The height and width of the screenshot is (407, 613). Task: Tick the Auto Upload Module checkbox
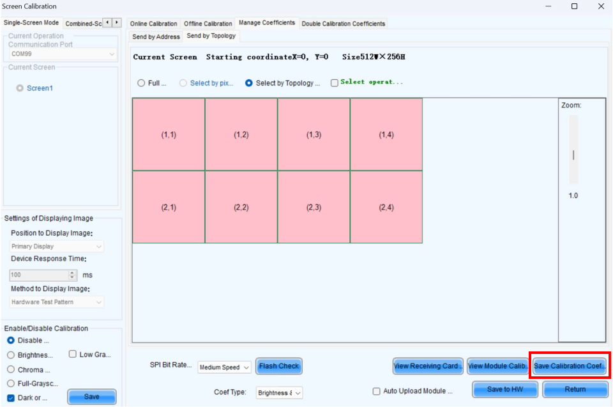(x=377, y=391)
